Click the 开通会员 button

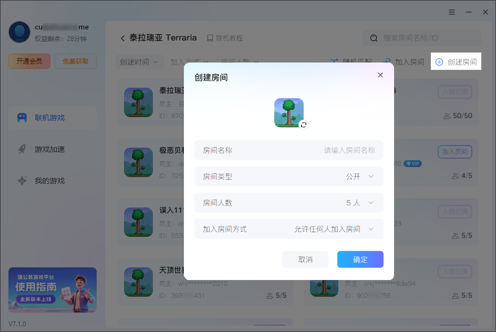pyautogui.click(x=29, y=61)
